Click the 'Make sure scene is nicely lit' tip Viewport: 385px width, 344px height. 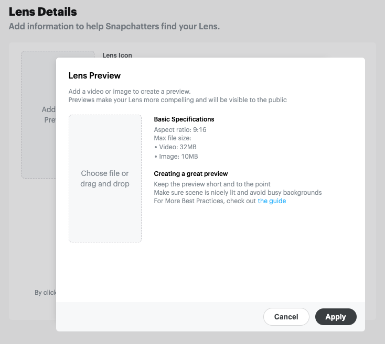[238, 192]
